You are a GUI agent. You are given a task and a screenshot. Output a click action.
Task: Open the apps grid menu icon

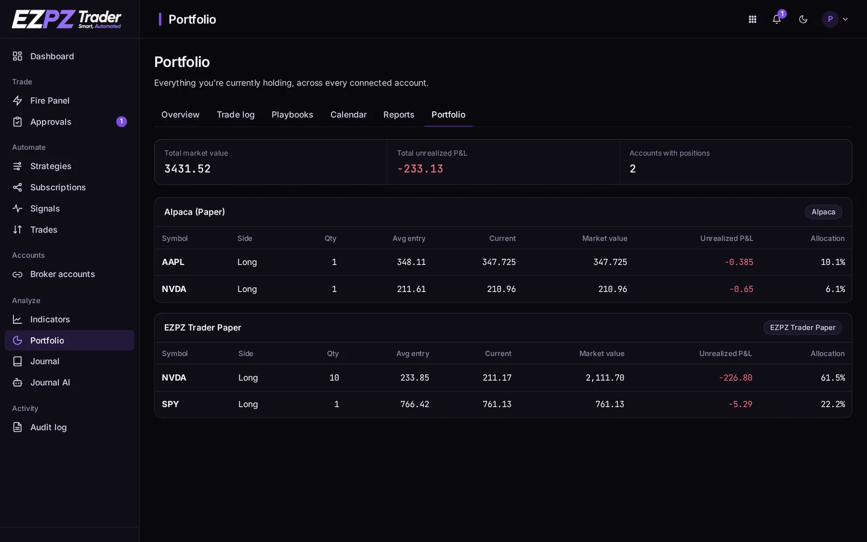click(x=752, y=20)
